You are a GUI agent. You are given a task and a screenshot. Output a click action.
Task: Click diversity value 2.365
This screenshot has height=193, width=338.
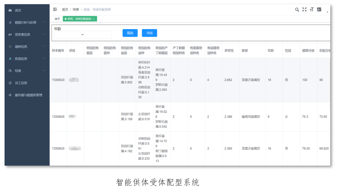[x=228, y=148]
